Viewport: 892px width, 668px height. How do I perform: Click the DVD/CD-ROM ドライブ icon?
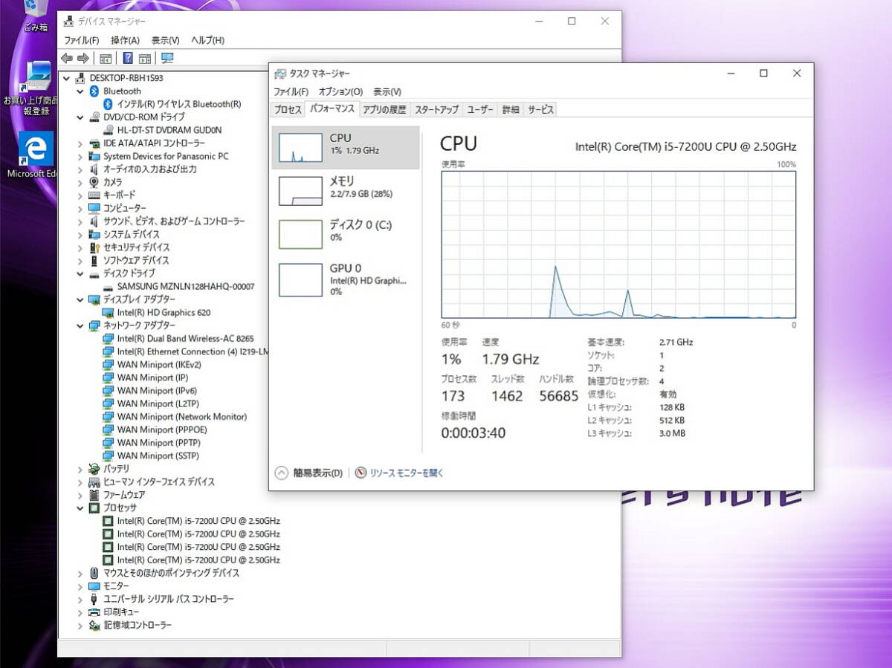point(94,117)
